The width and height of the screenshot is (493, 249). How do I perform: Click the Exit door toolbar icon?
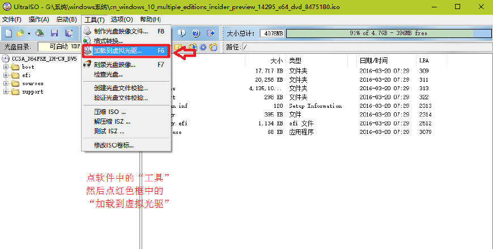click(210, 33)
